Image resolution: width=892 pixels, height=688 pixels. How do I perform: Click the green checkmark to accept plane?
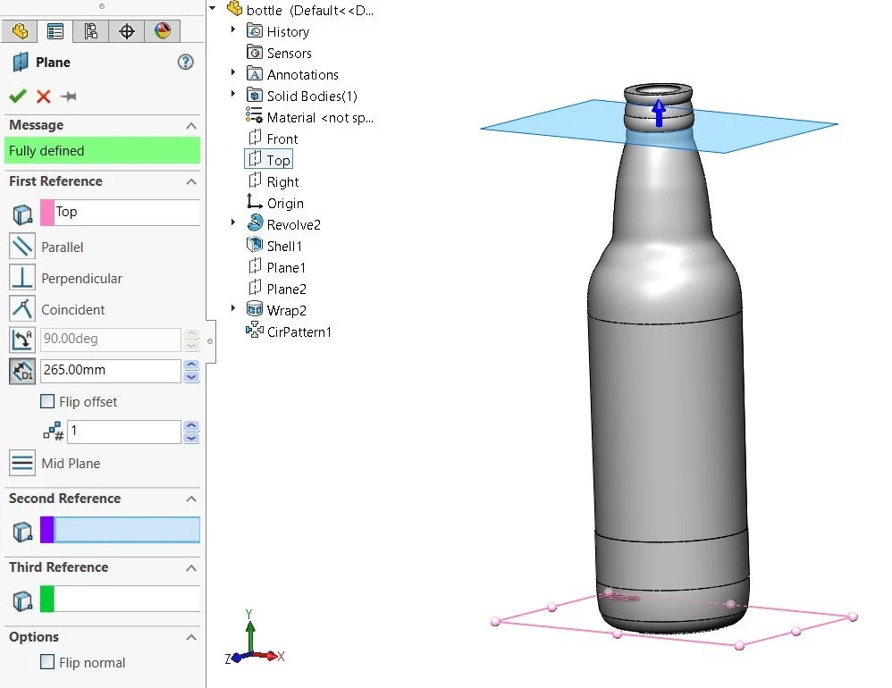[x=18, y=96]
